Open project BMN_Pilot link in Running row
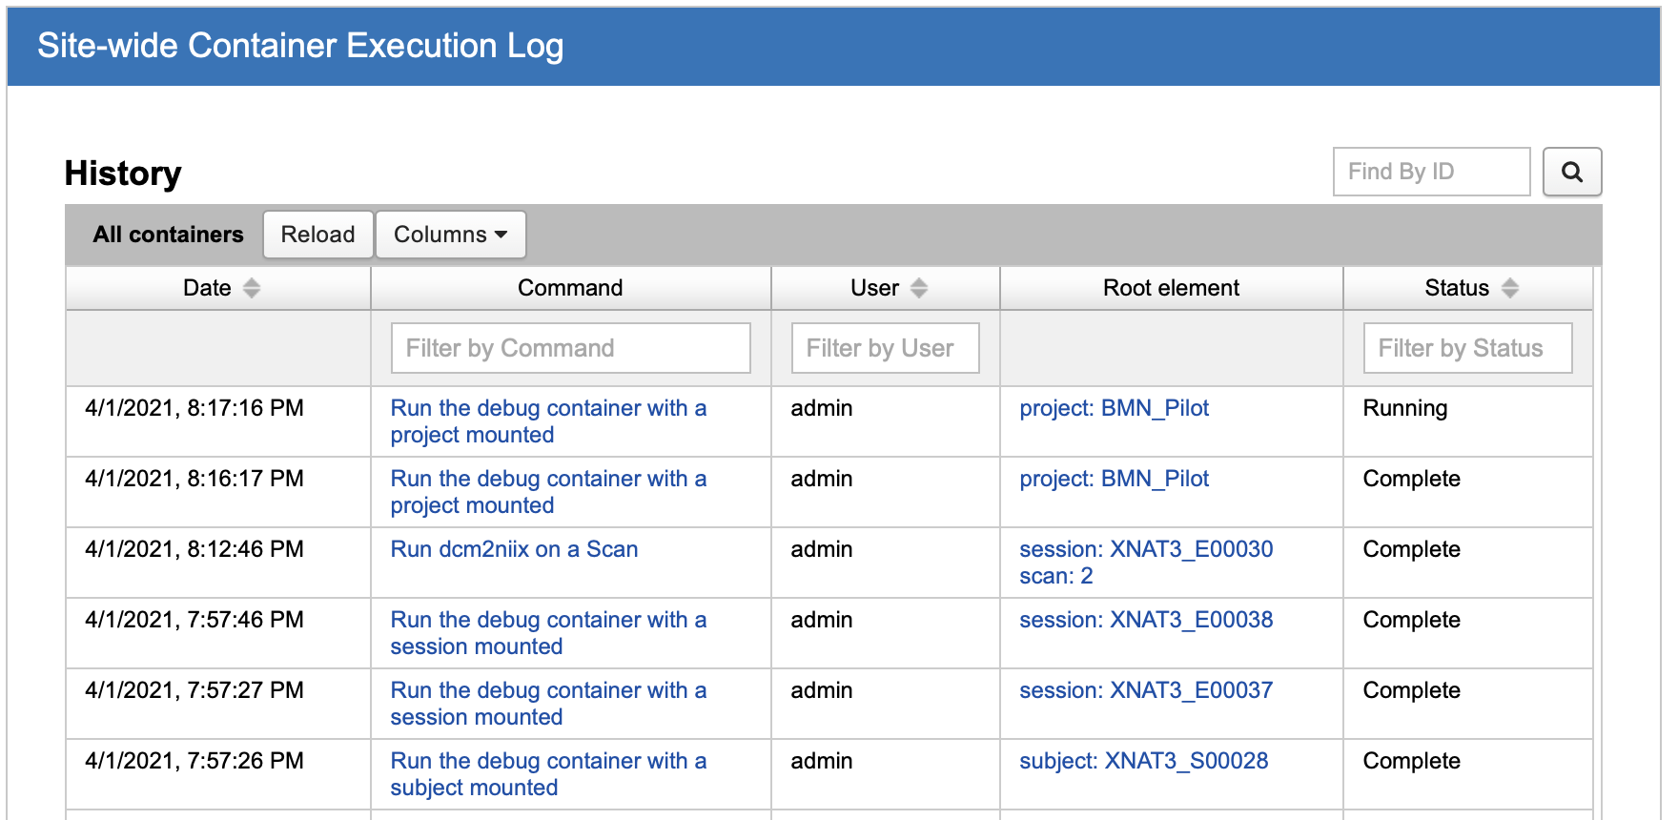Image resolution: width=1678 pixels, height=820 pixels. click(x=1114, y=408)
